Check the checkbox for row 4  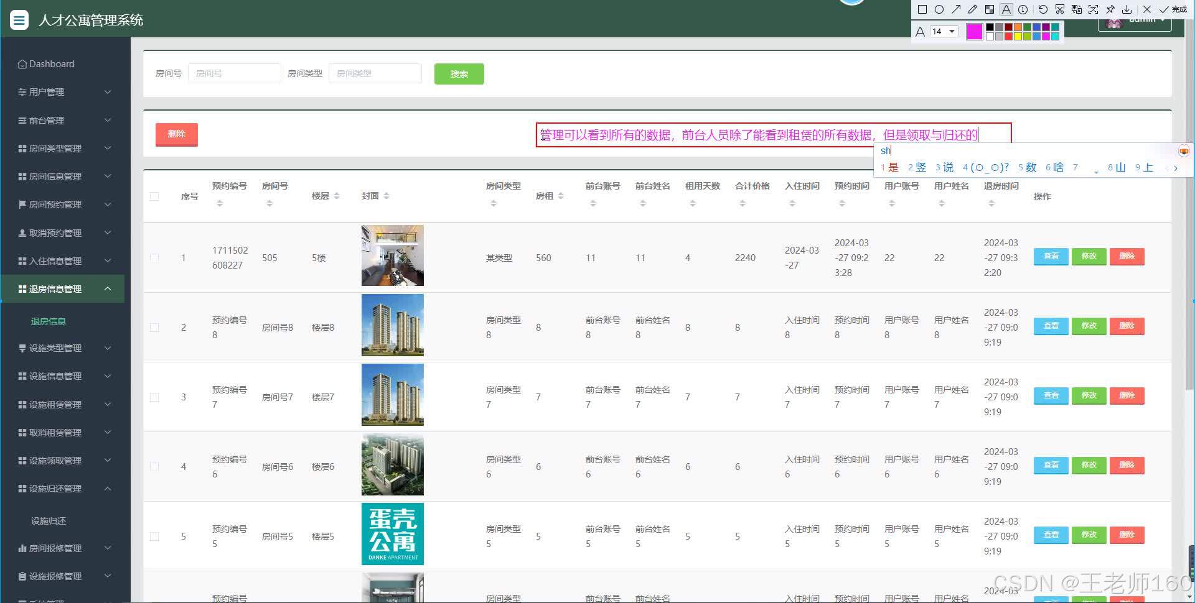(154, 467)
